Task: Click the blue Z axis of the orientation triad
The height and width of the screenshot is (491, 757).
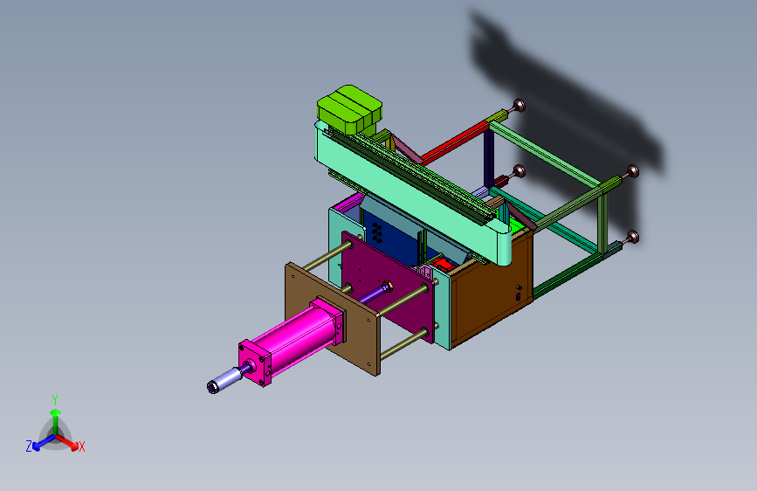Action: pyautogui.click(x=44, y=443)
